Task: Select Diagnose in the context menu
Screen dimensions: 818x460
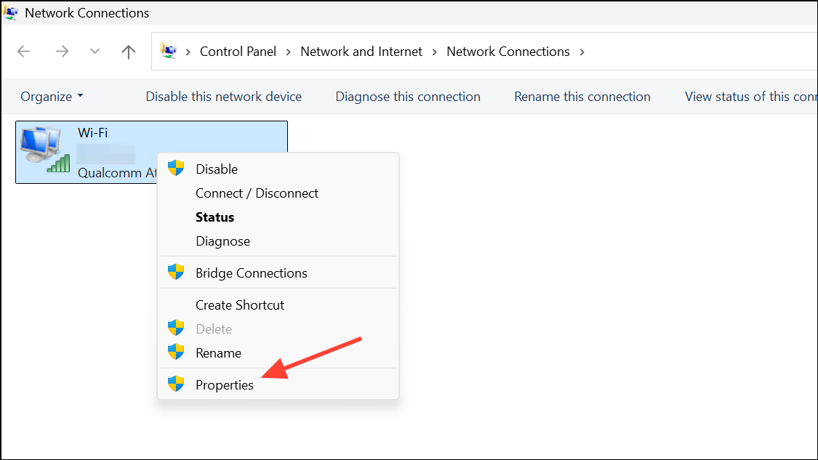Action: coord(222,241)
